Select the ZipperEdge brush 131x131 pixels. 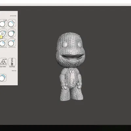click(12, 62)
